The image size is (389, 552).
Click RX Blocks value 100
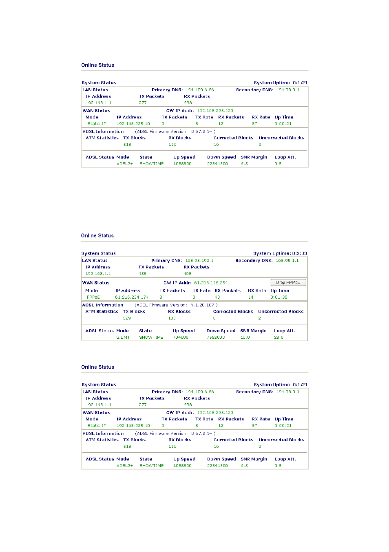(172, 318)
